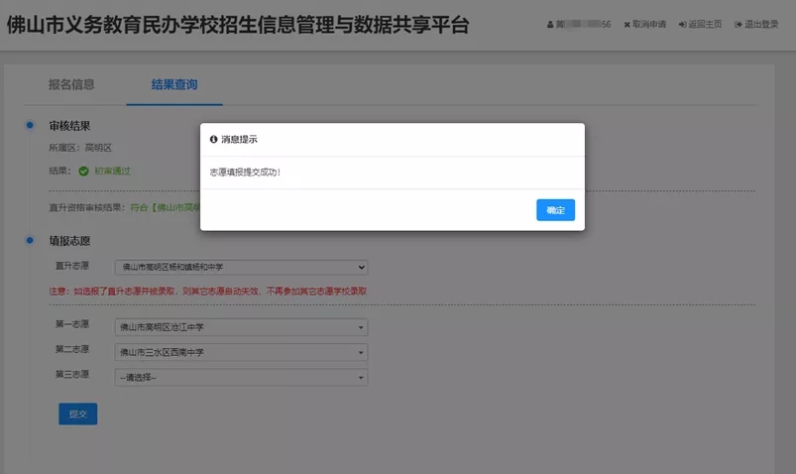Click the info icon beside 消息提示
The height and width of the screenshot is (474, 796).
213,140
